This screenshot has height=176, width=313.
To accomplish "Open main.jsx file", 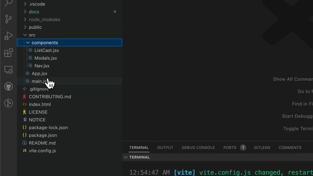I will click(x=69, y=81).
